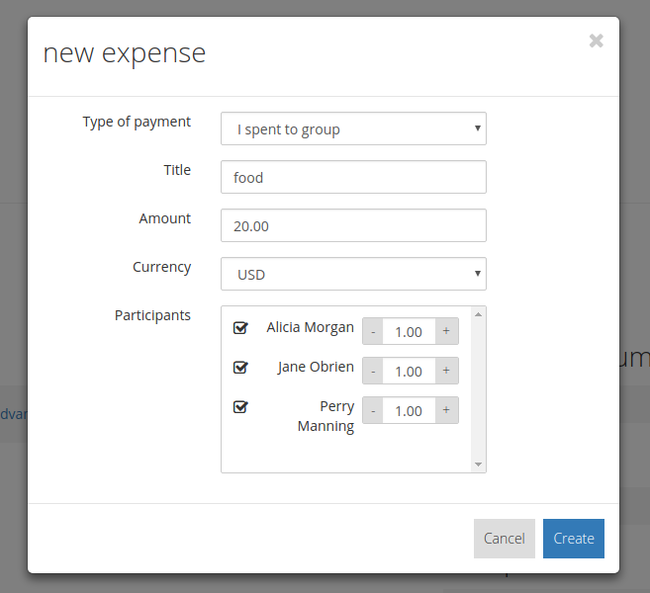
Task: Click Alicia Morgan's share value field
Action: [409, 331]
